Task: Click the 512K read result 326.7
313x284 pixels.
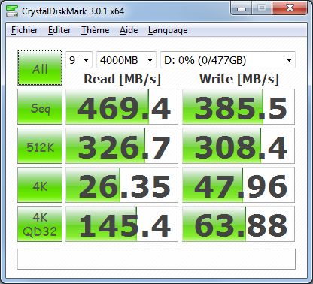Action: (x=122, y=146)
